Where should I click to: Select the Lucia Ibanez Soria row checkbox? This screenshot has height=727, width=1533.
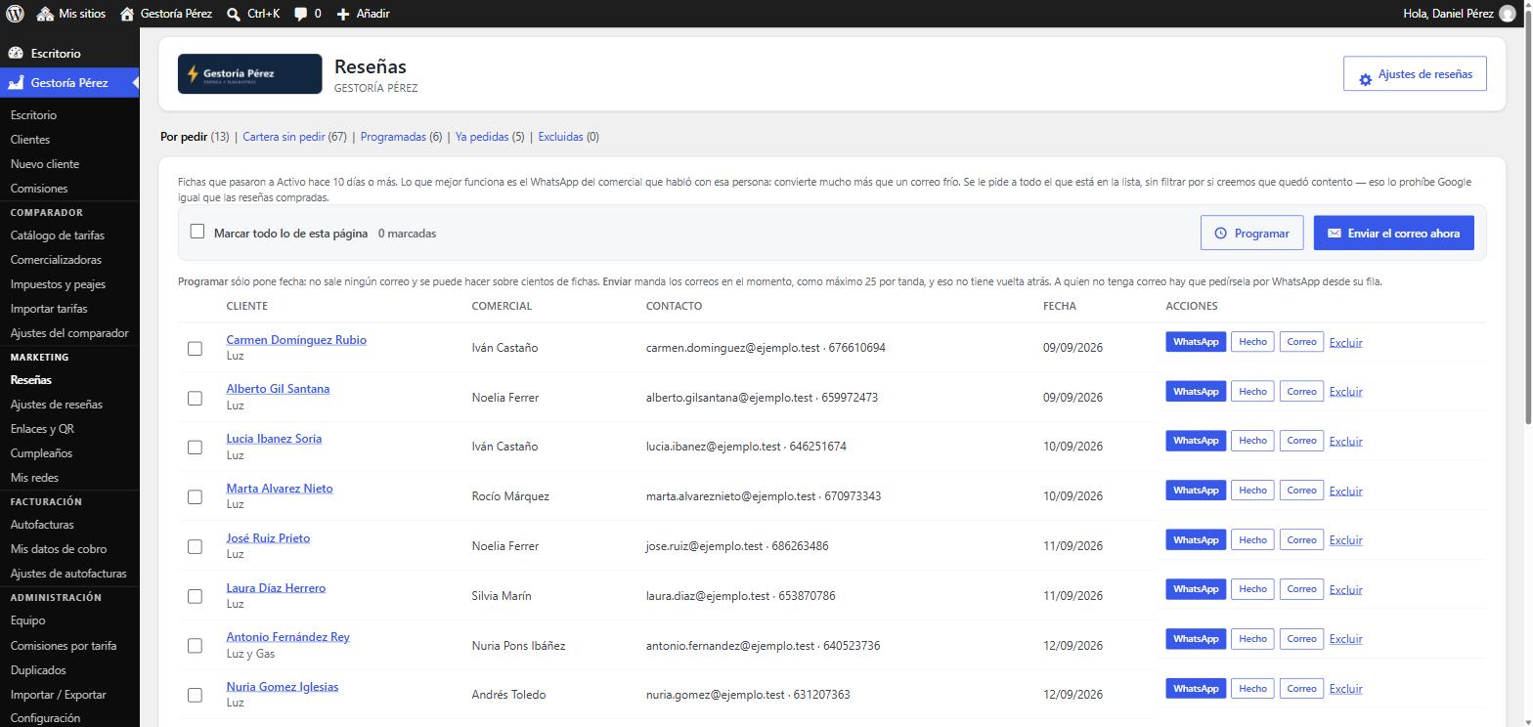[x=195, y=447]
